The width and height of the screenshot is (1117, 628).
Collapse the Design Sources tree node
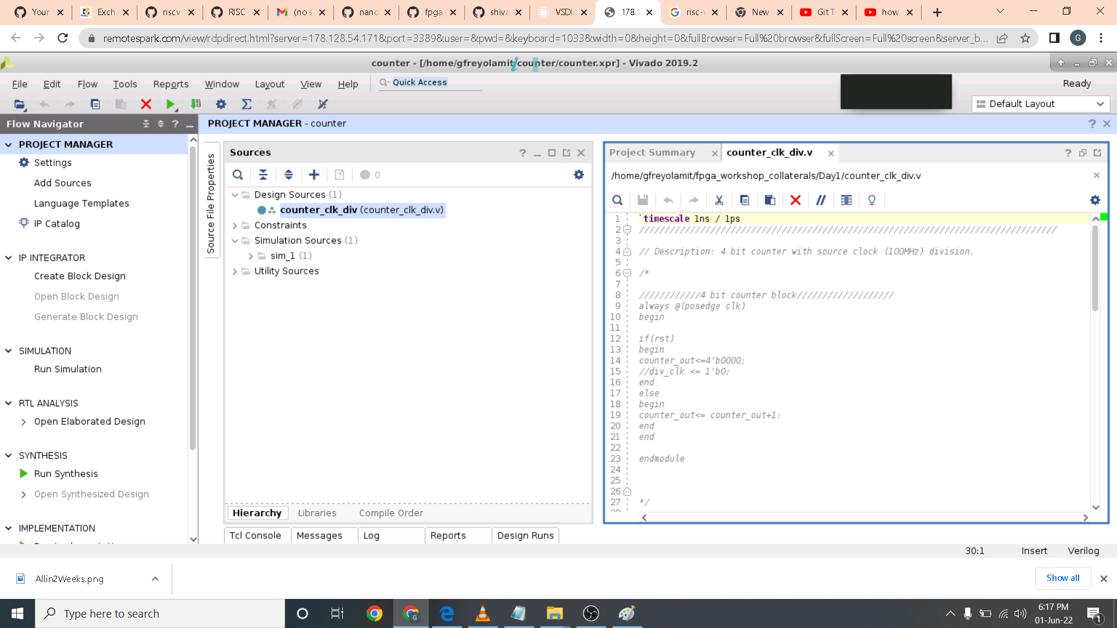tap(235, 195)
